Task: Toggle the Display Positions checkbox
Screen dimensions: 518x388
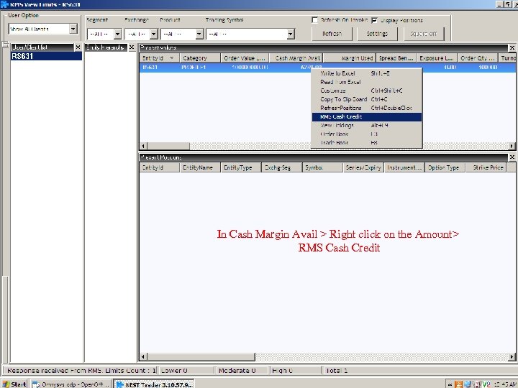Action: pyautogui.click(x=374, y=20)
